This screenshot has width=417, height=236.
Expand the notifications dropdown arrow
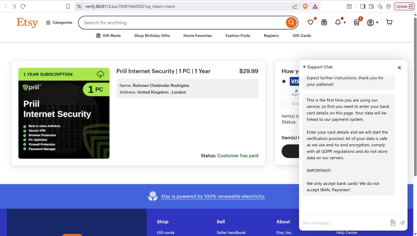tap(345, 23)
